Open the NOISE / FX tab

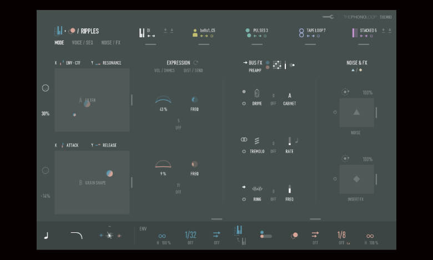tap(110, 43)
